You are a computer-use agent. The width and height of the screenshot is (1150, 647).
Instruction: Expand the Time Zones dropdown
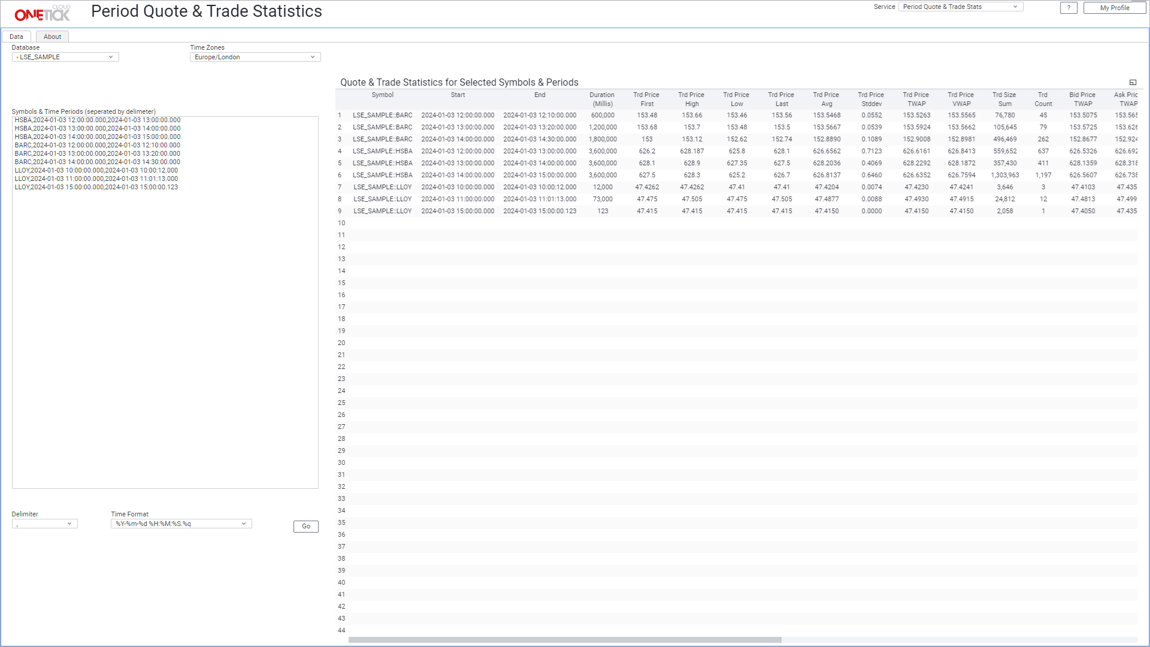[255, 57]
